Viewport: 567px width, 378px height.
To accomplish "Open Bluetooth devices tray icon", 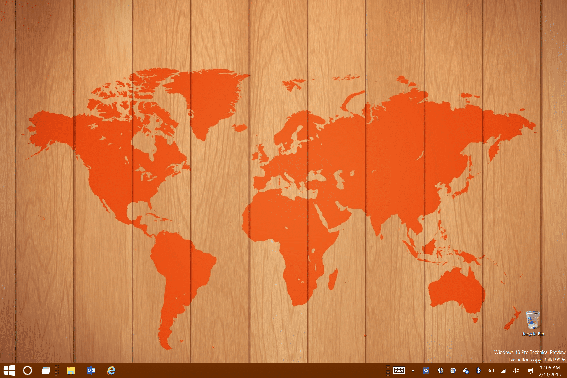I will coord(478,371).
